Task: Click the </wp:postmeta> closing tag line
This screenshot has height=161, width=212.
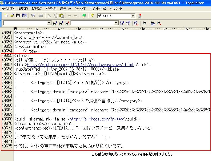Action: (29, 46)
